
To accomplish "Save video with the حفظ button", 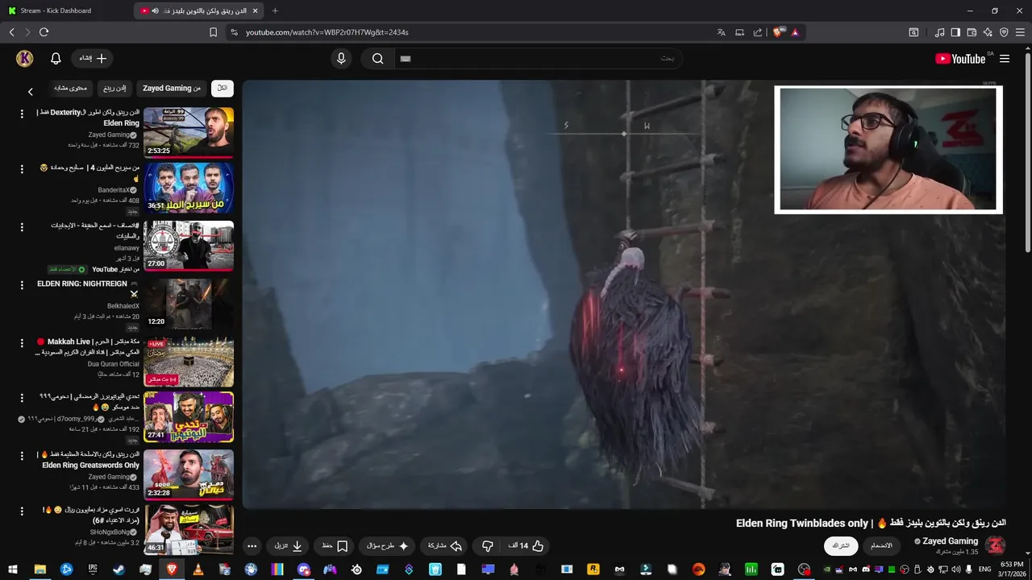I will 335,546.
